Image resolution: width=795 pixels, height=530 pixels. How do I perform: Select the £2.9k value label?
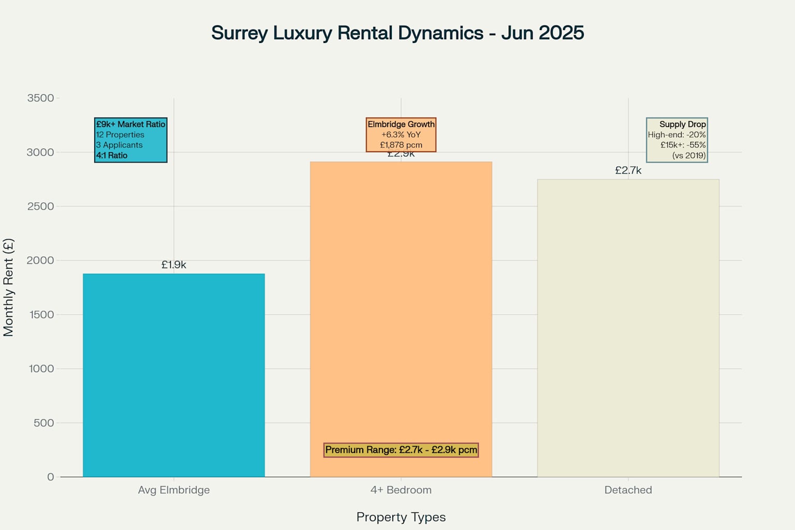pyautogui.click(x=401, y=153)
